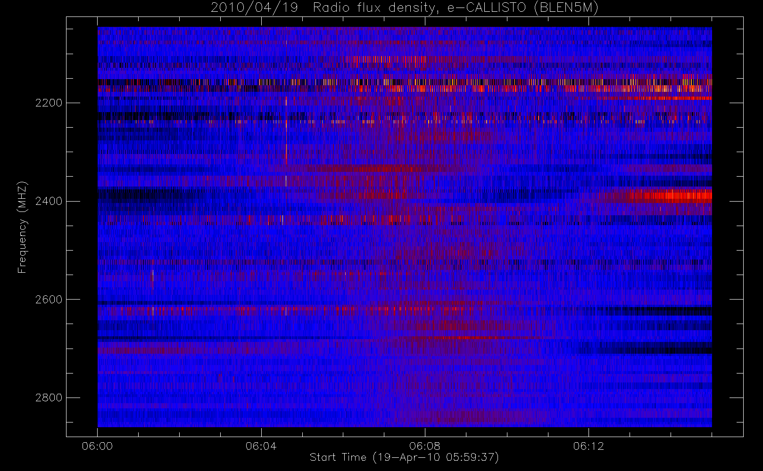
Task: Click the 06:12 time tick label
Action: click(x=589, y=446)
